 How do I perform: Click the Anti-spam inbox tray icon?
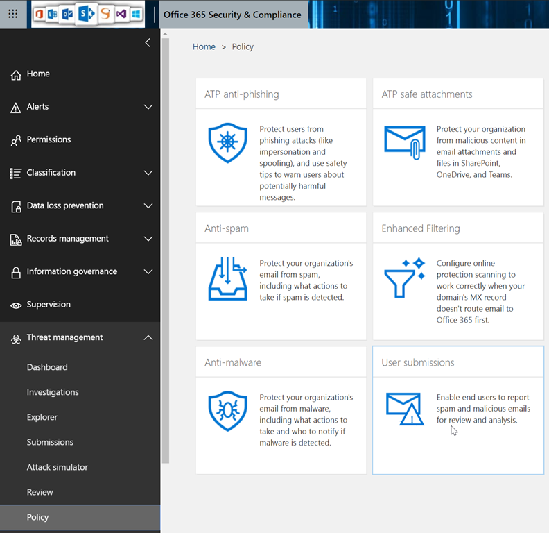pos(227,278)
